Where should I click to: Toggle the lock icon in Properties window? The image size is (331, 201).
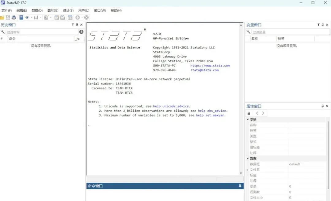tap(249, 113)
